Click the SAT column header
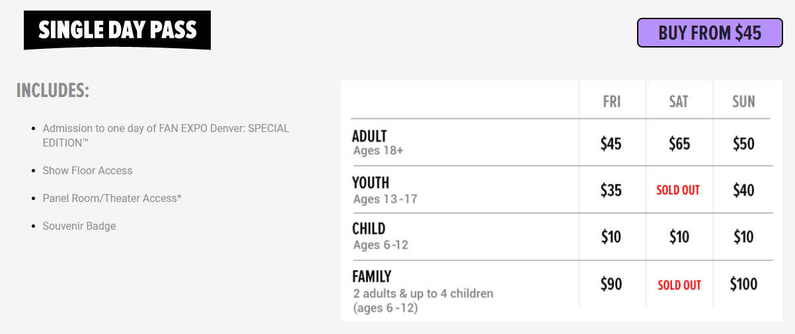 coord(679,102)
